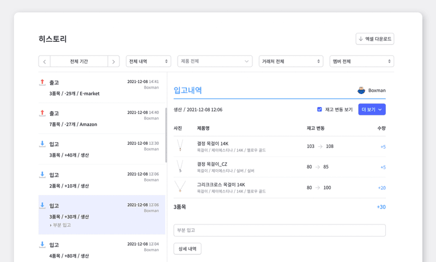Open the 제품 전체 product filter

pyautogui.click(x=214, y=61)
